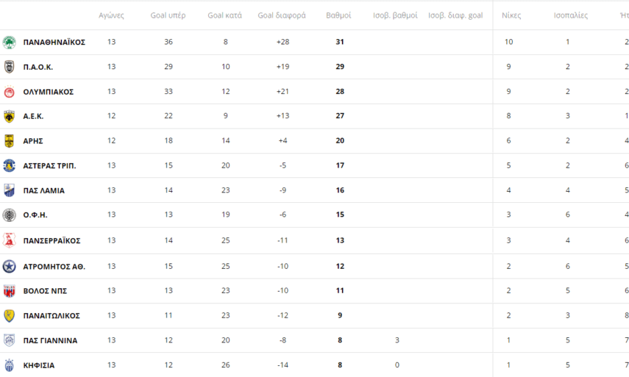The width and height of the screenshot is (629, 377).
Task: Sort table by Βαθμοί column header
Action: tap(338, 15)
